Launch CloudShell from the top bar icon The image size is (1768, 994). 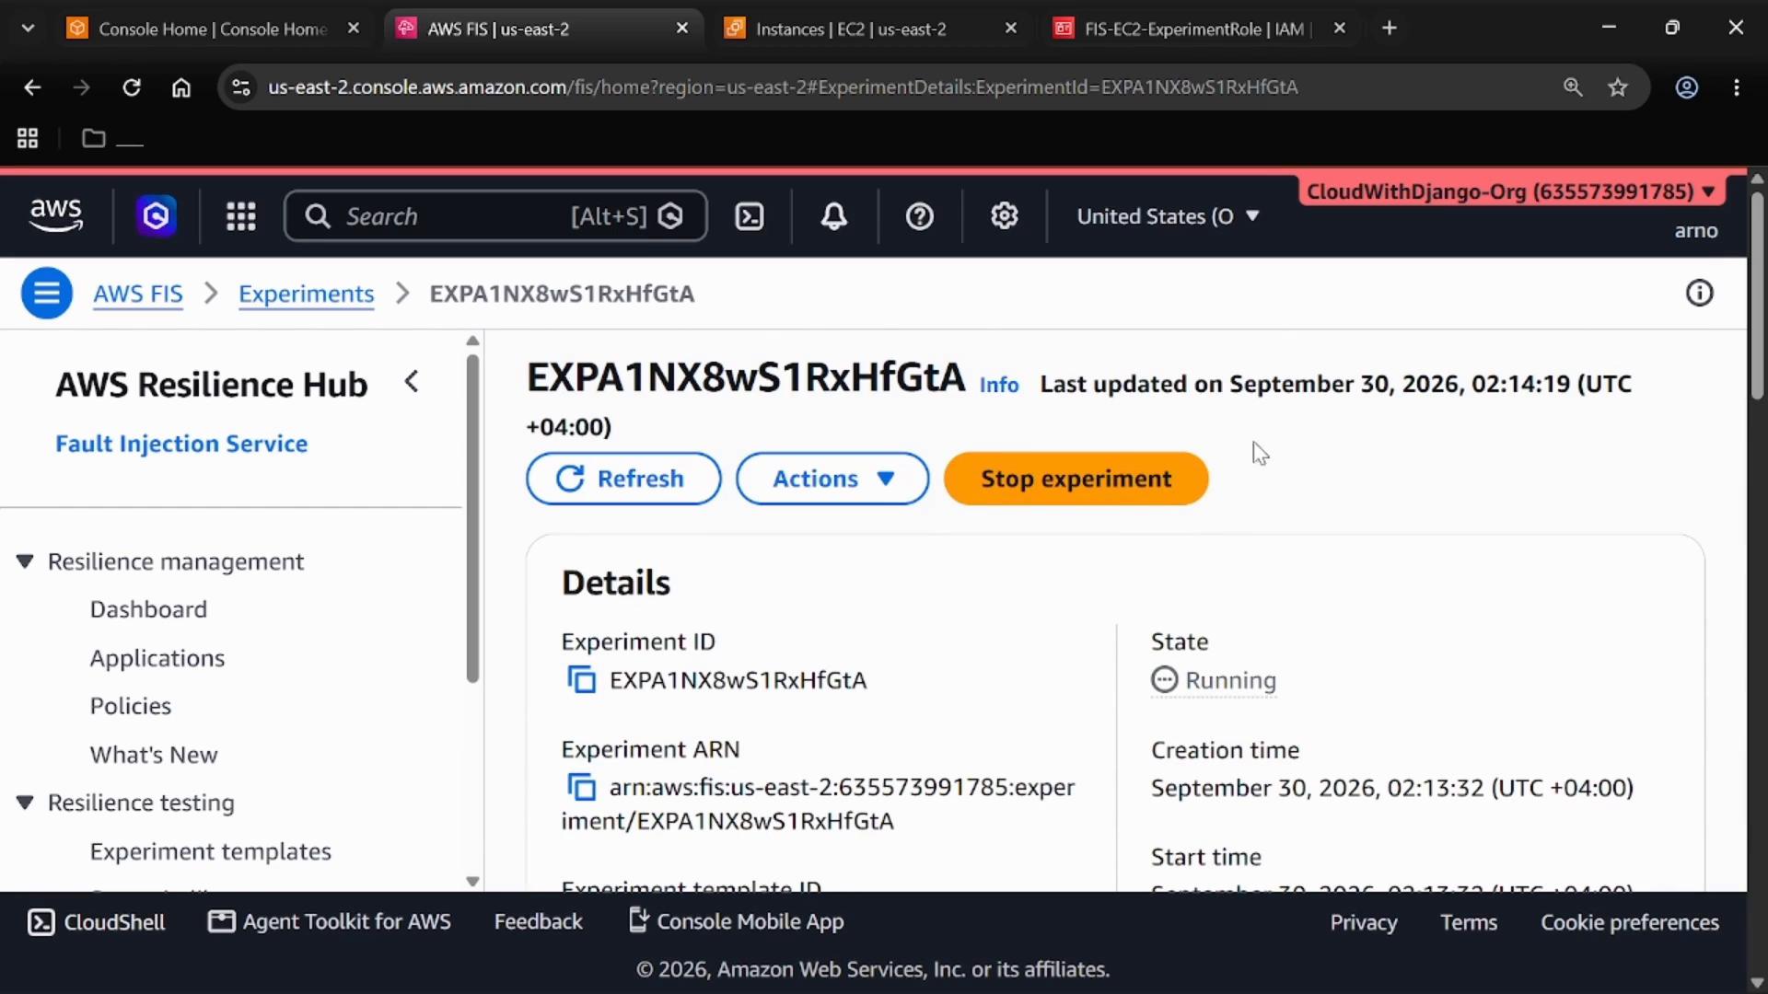click(750, 216)
